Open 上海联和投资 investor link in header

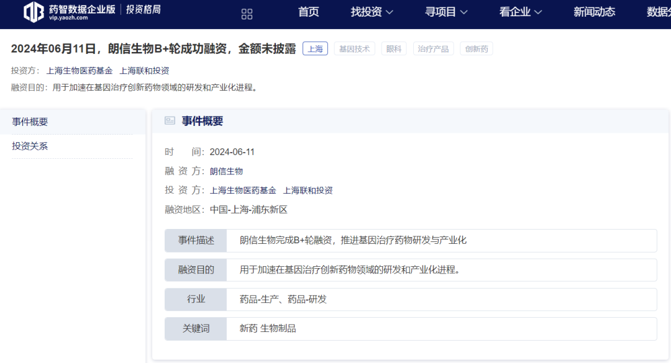pos(144,71)
